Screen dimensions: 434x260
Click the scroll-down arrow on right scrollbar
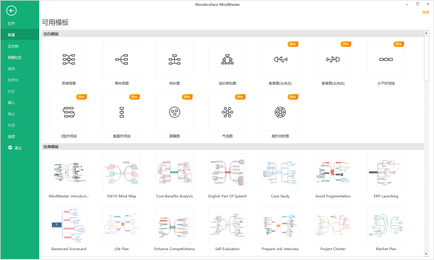coord(426,254)
